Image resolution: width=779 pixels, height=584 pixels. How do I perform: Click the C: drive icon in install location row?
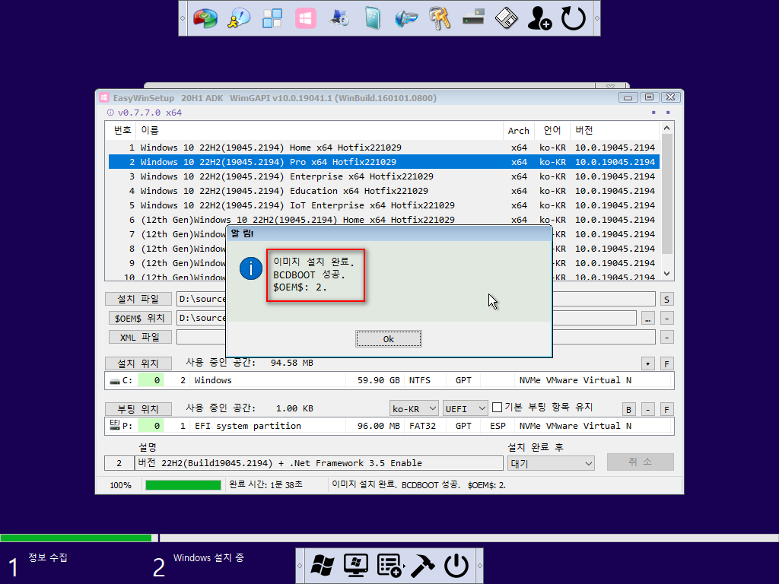pos(116,381)
